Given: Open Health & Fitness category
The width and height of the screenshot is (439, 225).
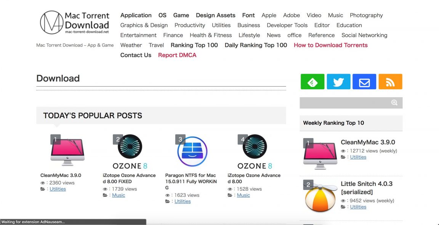Looking at the screenshot, I should click(211, 35).
